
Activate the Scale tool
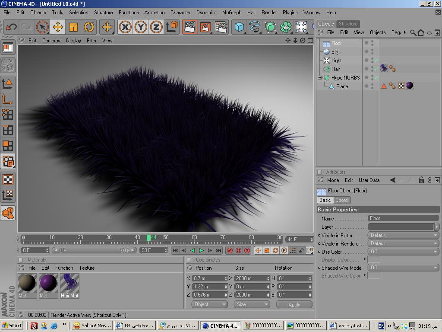[73, 27]
